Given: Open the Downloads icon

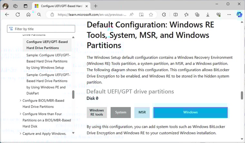Looking at the screenshot, I should coord(208,15).
